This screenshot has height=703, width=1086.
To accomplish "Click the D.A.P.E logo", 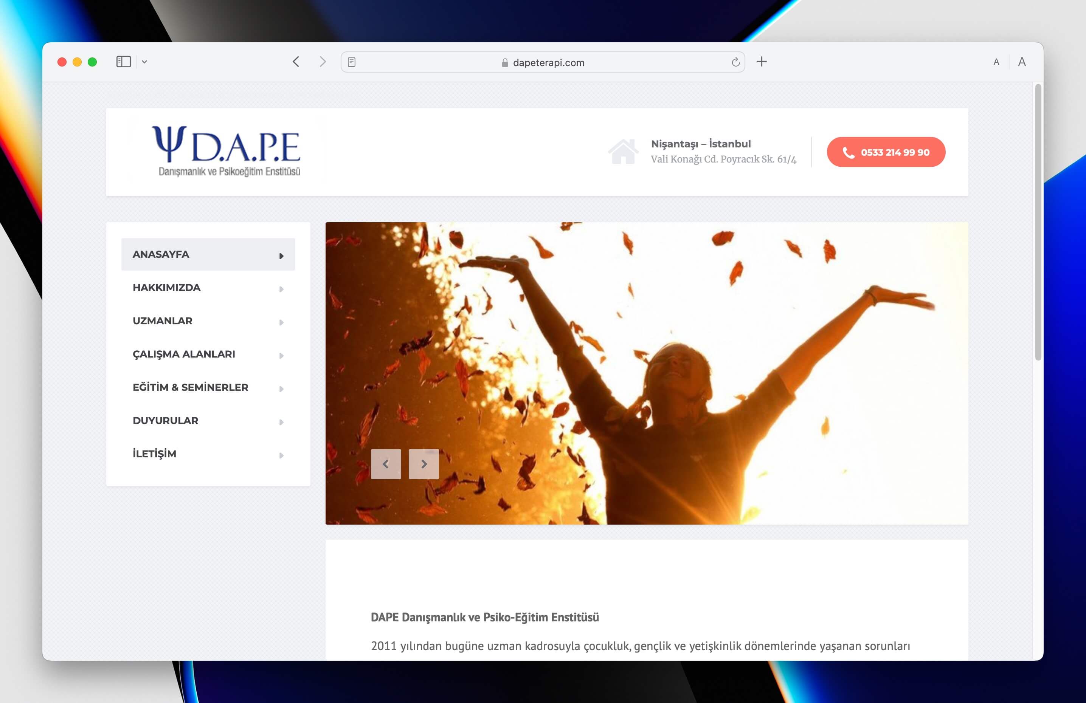I will (x=227, y=151).
